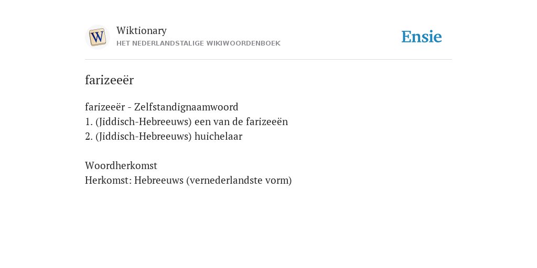Click the number 1. list marker

(x=89, y=122)
